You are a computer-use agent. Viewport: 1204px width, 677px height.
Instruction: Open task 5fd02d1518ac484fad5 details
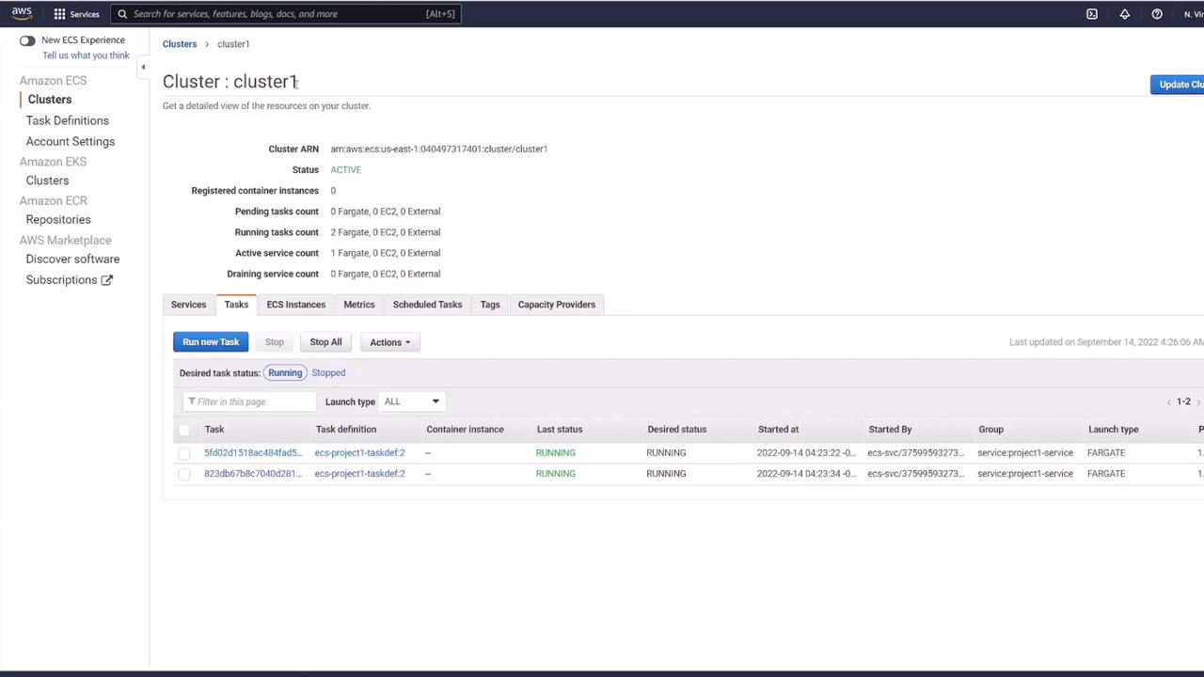pos(253,453)
